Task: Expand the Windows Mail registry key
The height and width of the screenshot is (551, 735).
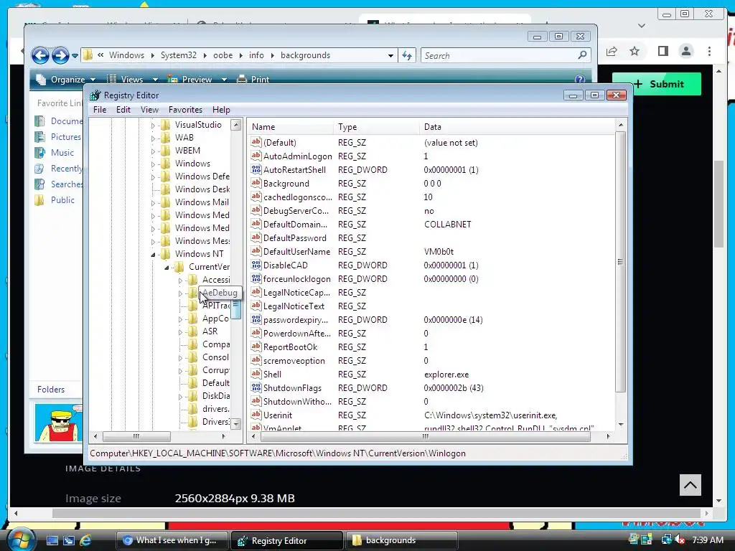Action: tap(153, 203)
